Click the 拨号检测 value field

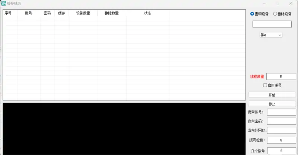click(281, 140)
